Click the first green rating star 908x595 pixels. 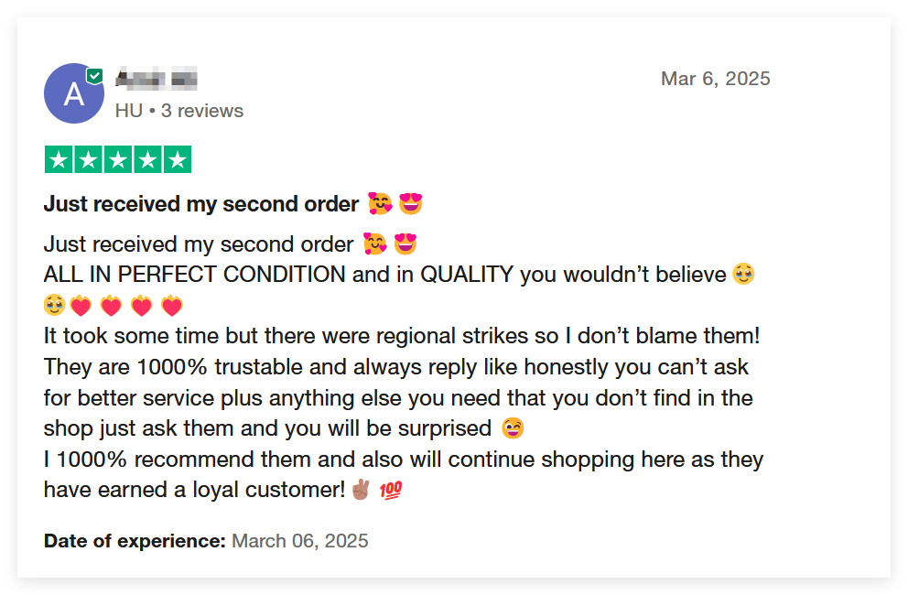59,159
